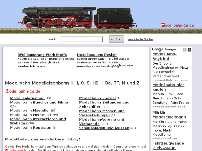Open Modellbahn Buecher und Filme category
The width and height of the screenshot is (202, 151).
[x=39, y=102]
